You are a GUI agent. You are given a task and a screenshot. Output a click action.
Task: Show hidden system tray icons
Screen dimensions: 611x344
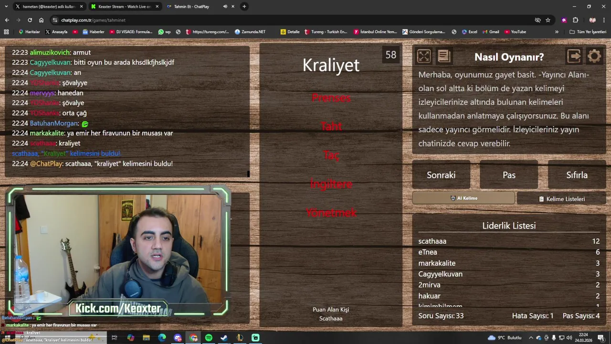531,338
